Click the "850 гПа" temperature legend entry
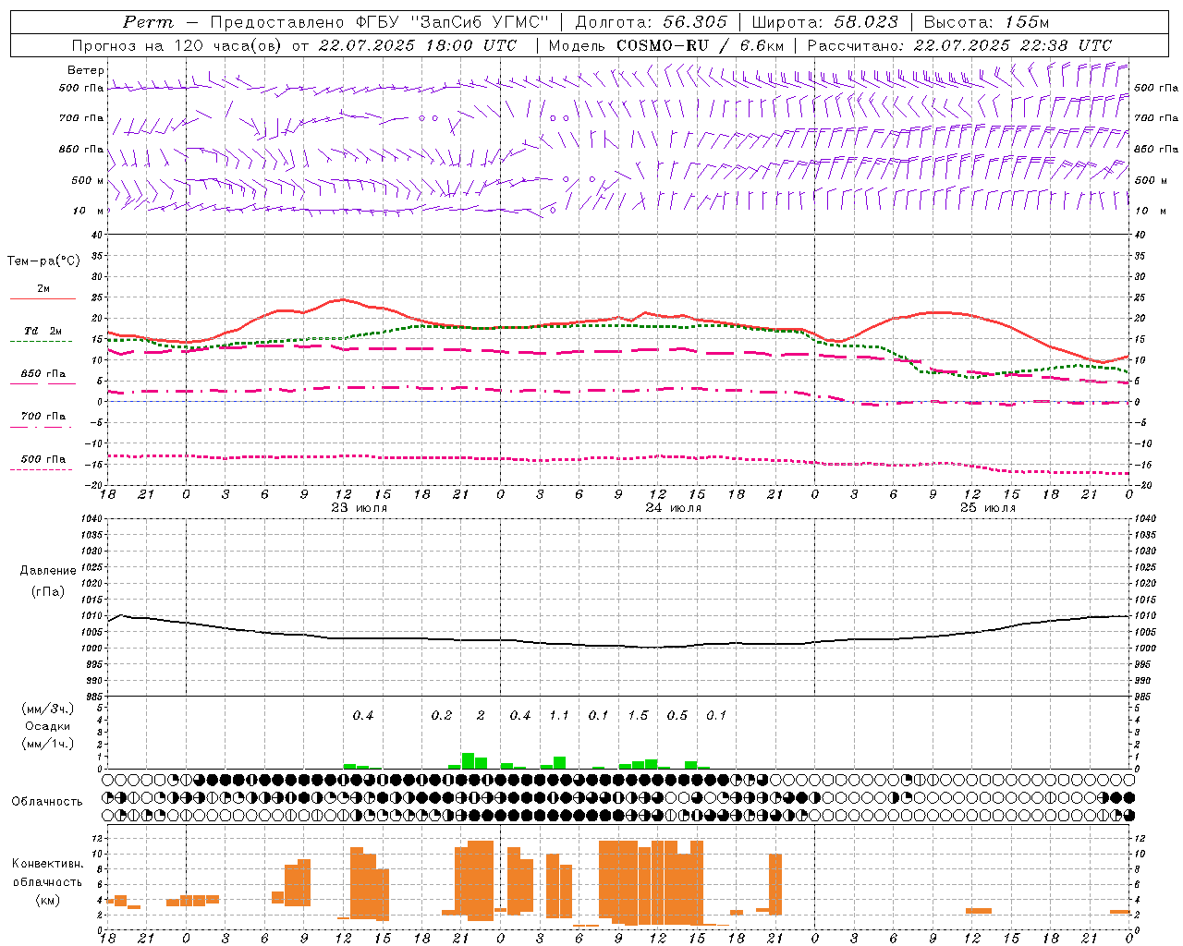 tap(43, 374)
